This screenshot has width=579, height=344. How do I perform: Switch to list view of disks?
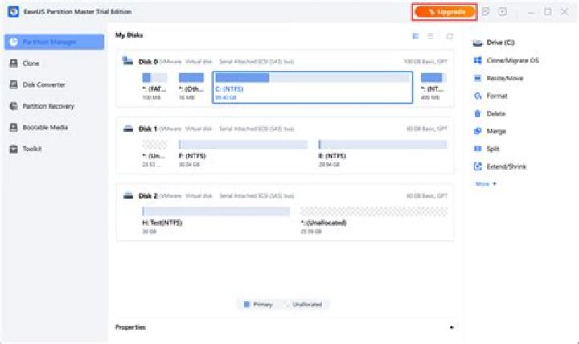click(430, 36)
